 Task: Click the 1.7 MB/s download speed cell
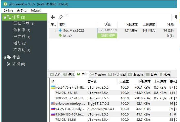point(131,30)
